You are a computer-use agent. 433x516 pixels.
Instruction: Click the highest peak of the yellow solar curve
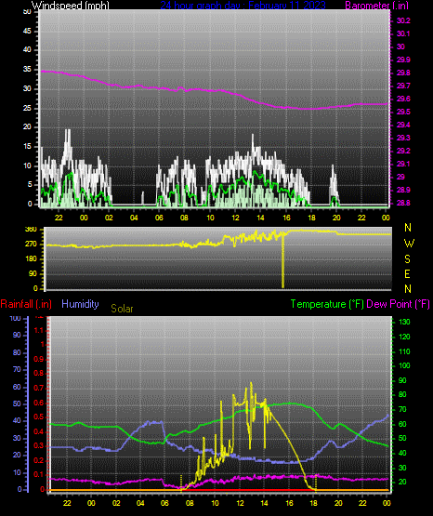tap(251, 383)
